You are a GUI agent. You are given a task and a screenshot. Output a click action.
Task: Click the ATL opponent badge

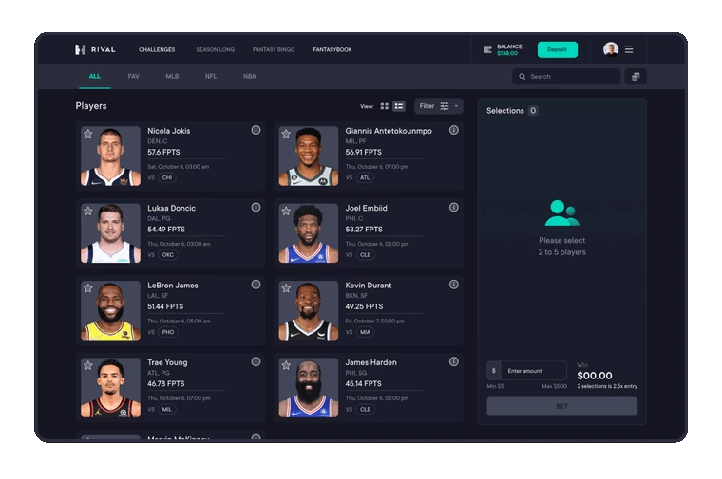click(365, 177)
